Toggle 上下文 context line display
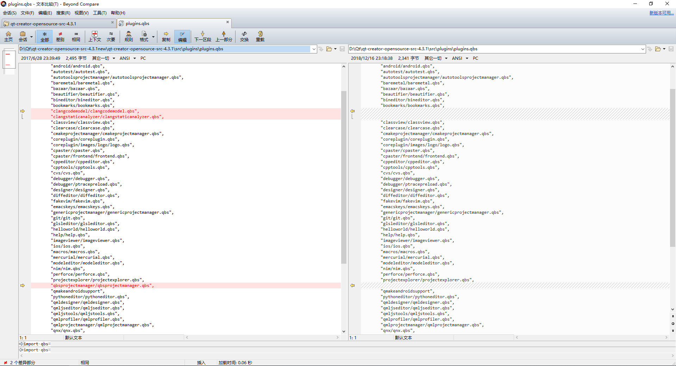Viewport: 676px width, 366px height. point(95,36)
